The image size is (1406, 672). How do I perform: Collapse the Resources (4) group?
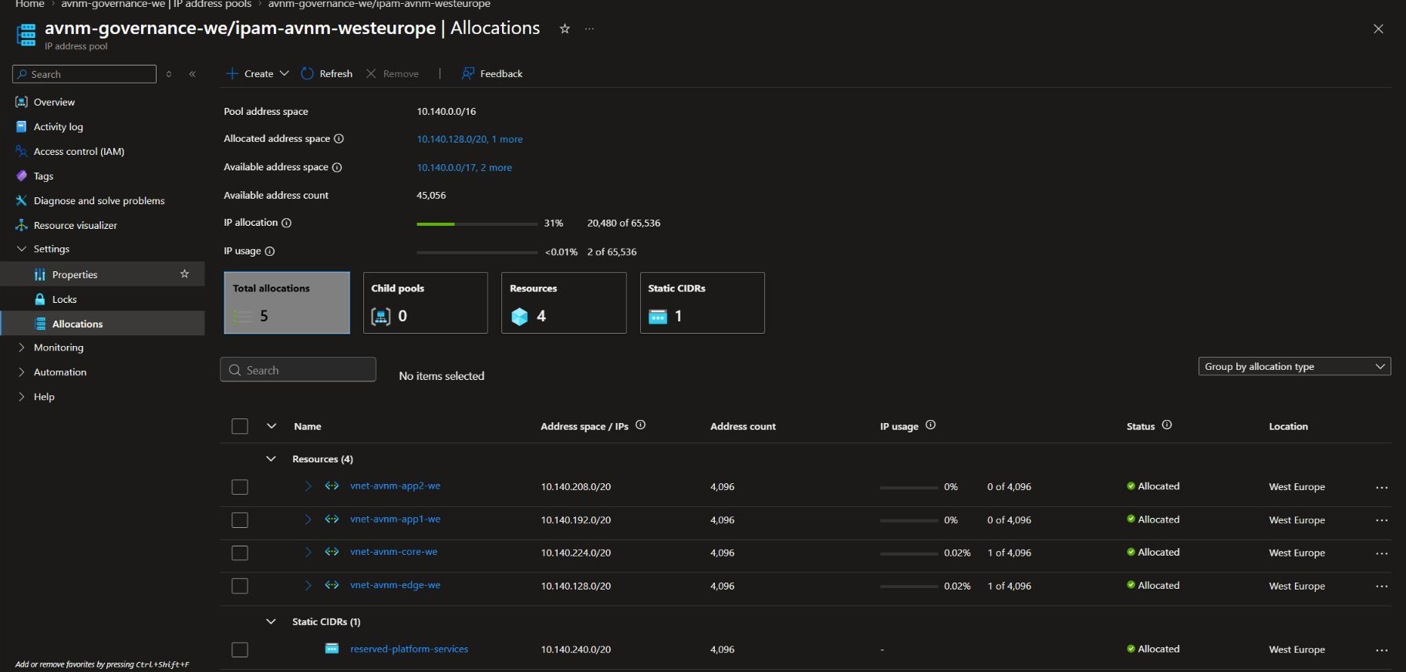pos(271,459)
